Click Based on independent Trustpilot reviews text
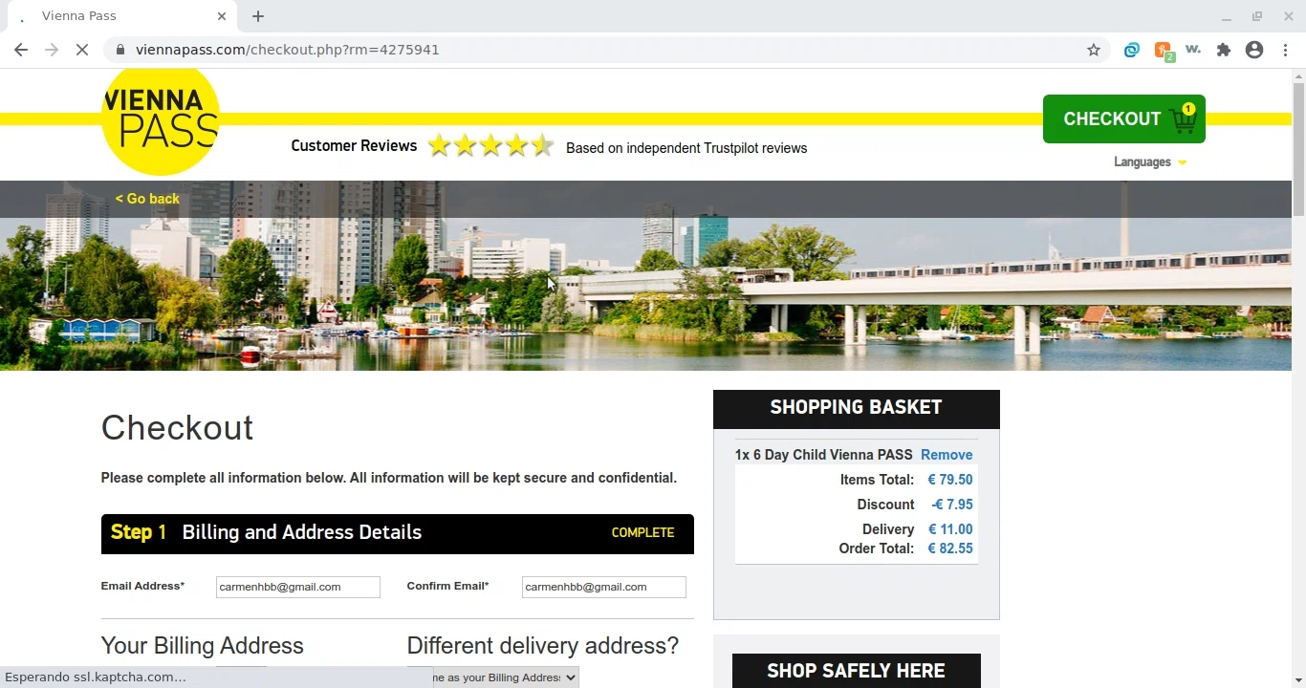Image resolution: width=1306 pixels, height=688 pixels. click(x=686, y=148)
